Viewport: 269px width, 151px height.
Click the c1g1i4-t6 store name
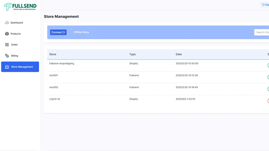(54, 99)
